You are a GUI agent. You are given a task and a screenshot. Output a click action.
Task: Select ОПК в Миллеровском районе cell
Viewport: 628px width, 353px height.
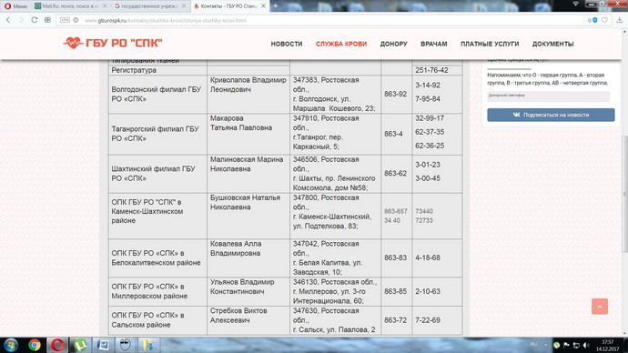[157, 291]
